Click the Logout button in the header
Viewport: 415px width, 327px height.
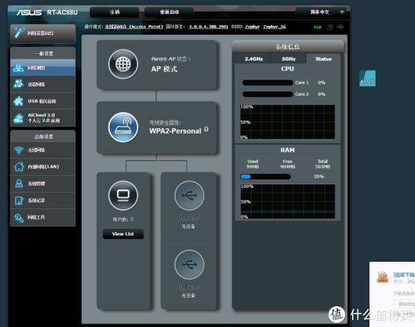click(x=115, y=12)
